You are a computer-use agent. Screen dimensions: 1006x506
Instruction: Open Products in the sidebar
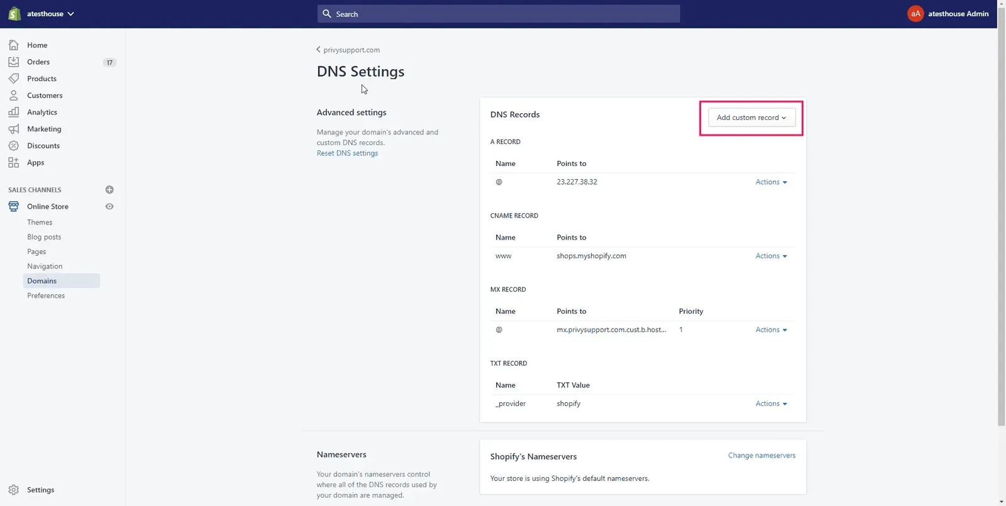41,79
